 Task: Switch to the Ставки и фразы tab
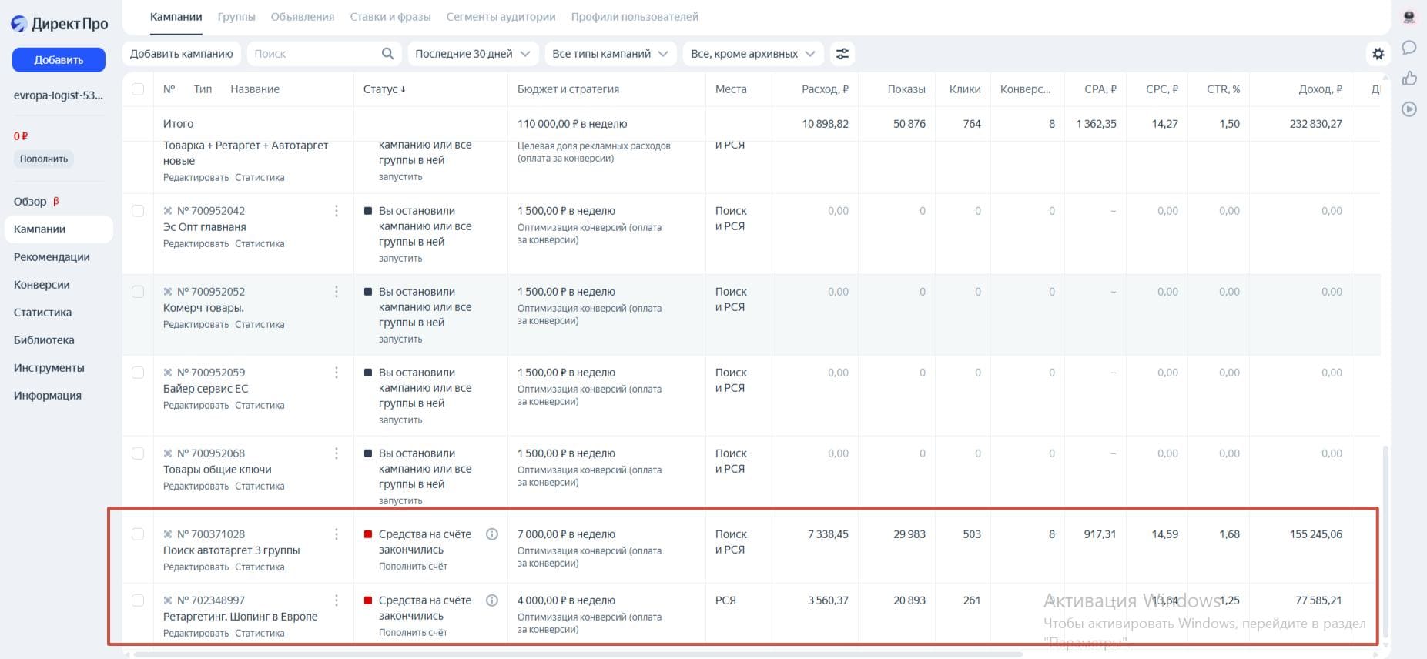point(390,17)
